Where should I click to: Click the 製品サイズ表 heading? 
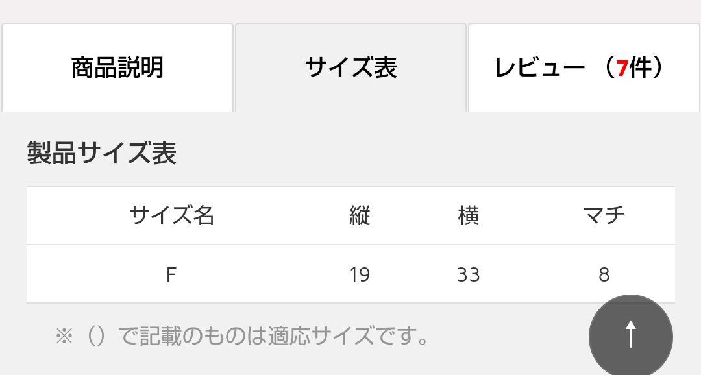pos(101,153)
